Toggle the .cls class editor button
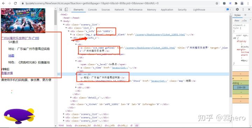The height and width of the screenshot is (128, 252). pos(244,21)
